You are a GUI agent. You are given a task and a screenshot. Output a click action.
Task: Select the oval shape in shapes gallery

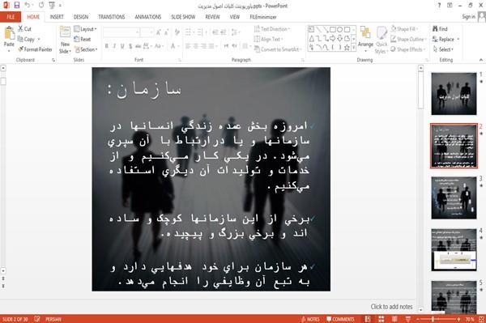point(340,30)
